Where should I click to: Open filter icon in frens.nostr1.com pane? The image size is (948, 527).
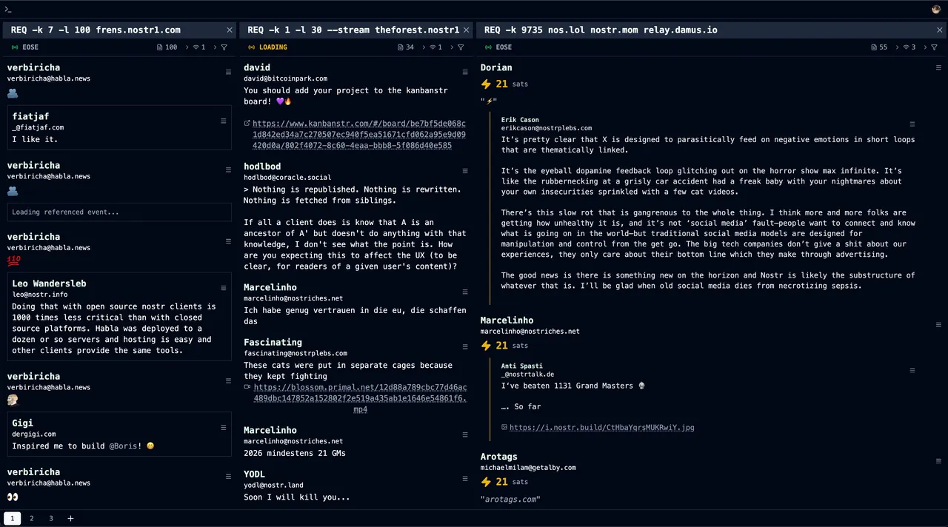point(224,47)
